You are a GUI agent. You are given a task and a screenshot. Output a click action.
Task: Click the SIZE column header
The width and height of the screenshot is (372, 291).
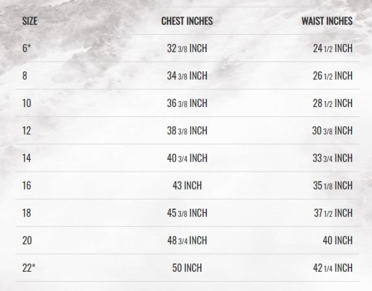(x=29, y=21)
